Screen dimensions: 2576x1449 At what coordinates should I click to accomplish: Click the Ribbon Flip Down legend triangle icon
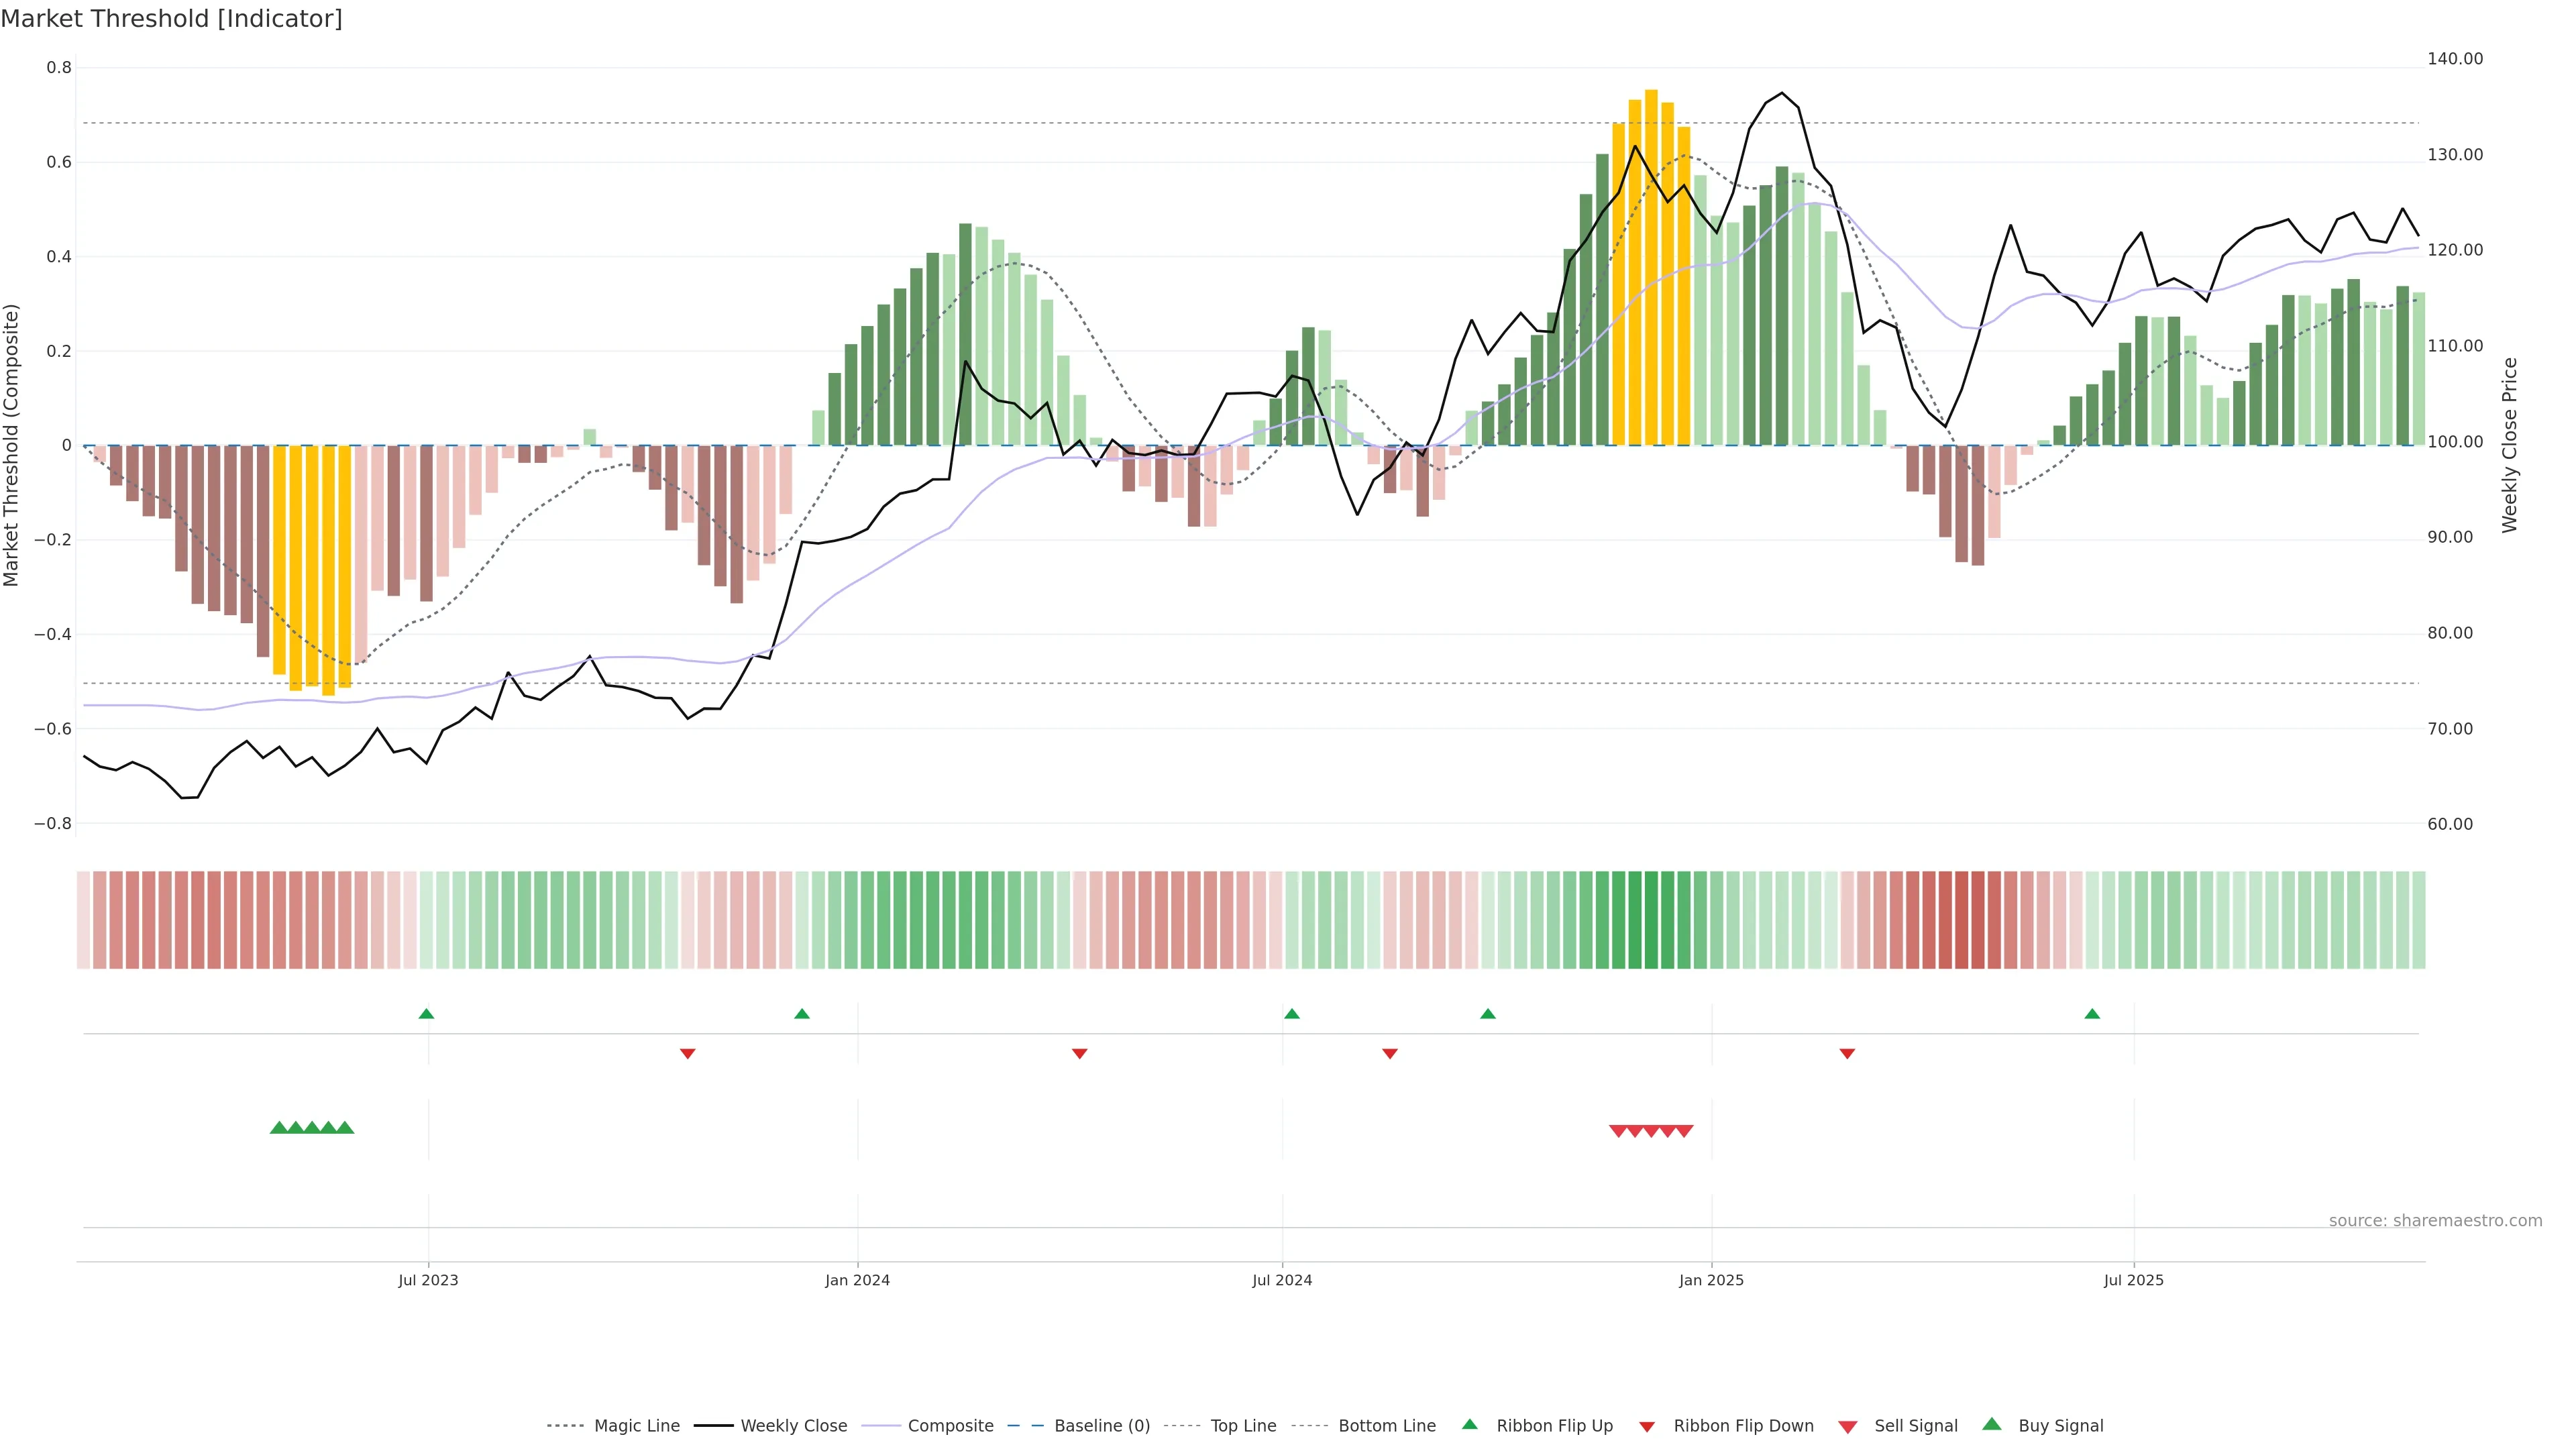1646,1426
